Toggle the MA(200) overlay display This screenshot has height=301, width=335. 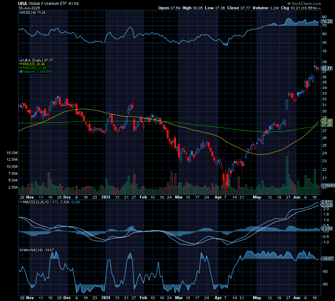(x=30, y=68)
